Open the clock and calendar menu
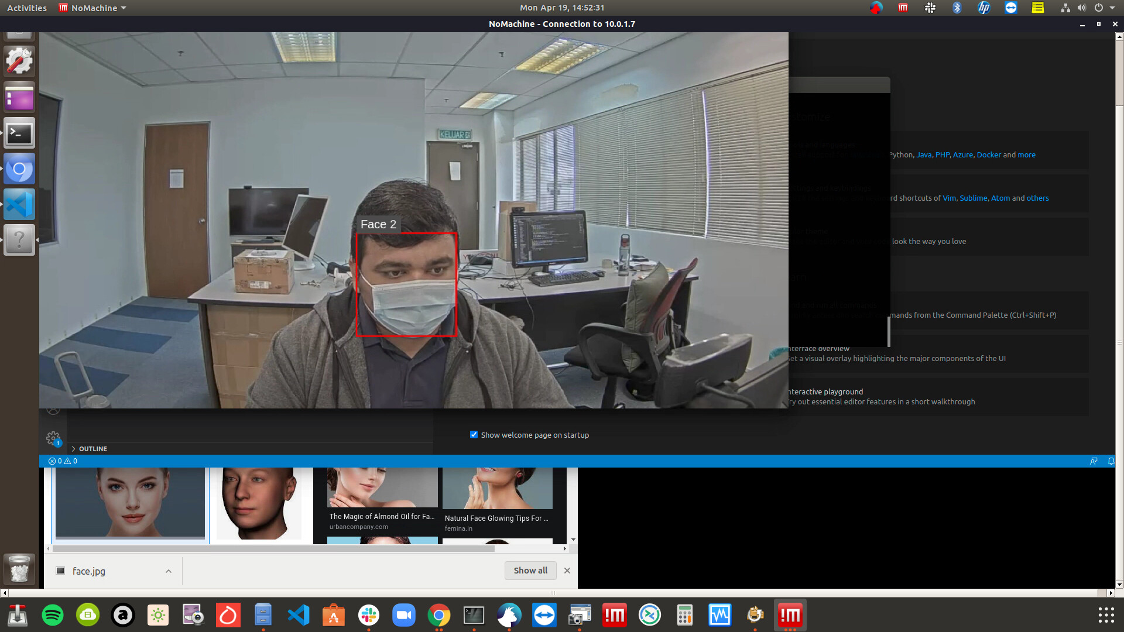Viewport: 1124px width, 632px height. point(561,8)
